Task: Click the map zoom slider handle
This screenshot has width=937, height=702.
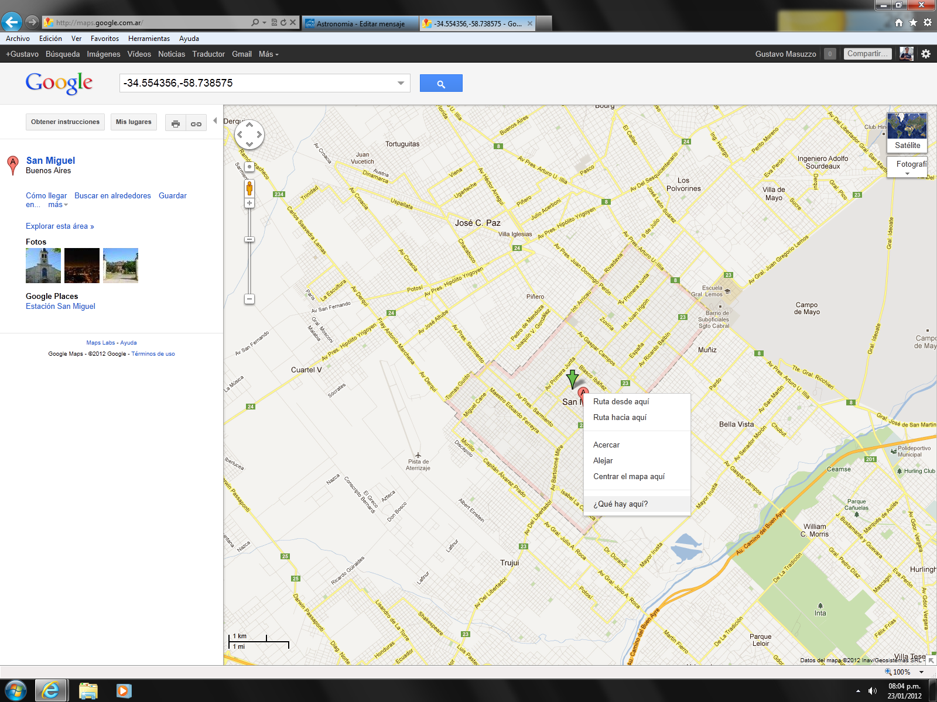Action: 249,239
